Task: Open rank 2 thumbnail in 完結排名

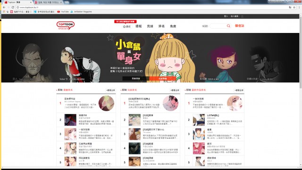Action: pyautogui.click(x=134, y=120)
